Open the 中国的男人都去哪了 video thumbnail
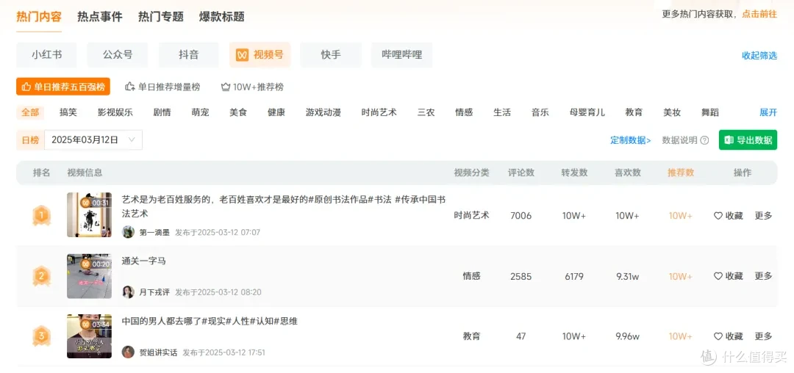This screenshot has height=373, width=794. point(89,336)
